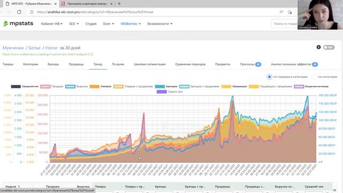Click the Бренды table column header
This screenshot has height=193, width=343.
pos(161,187)
